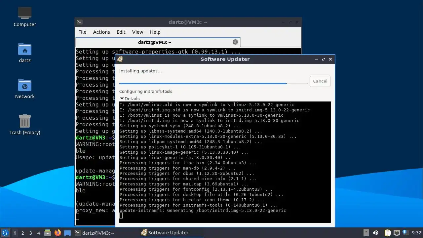Close the terminal window
Screen dimensions: 423x238
point(297,22)
